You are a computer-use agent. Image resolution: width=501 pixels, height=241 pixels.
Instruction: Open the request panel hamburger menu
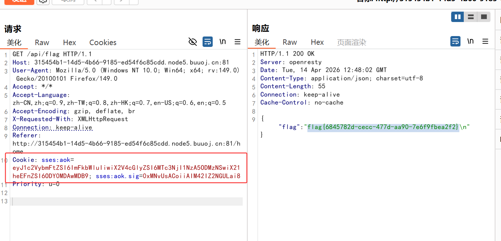coord(238,42)
